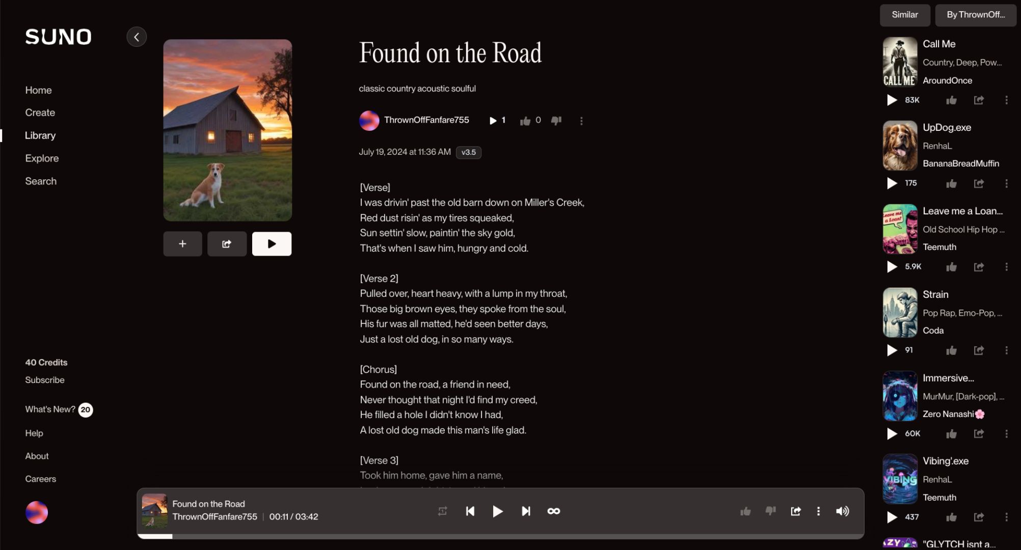Click the Subscribe link

pos(45,380)
